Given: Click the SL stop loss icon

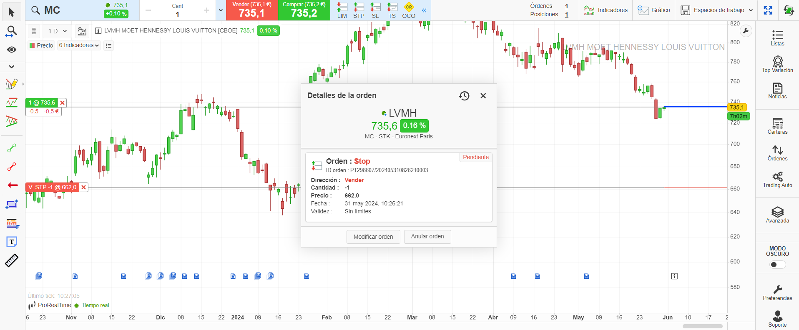Looking at the screenshot, I should [375, 10].
